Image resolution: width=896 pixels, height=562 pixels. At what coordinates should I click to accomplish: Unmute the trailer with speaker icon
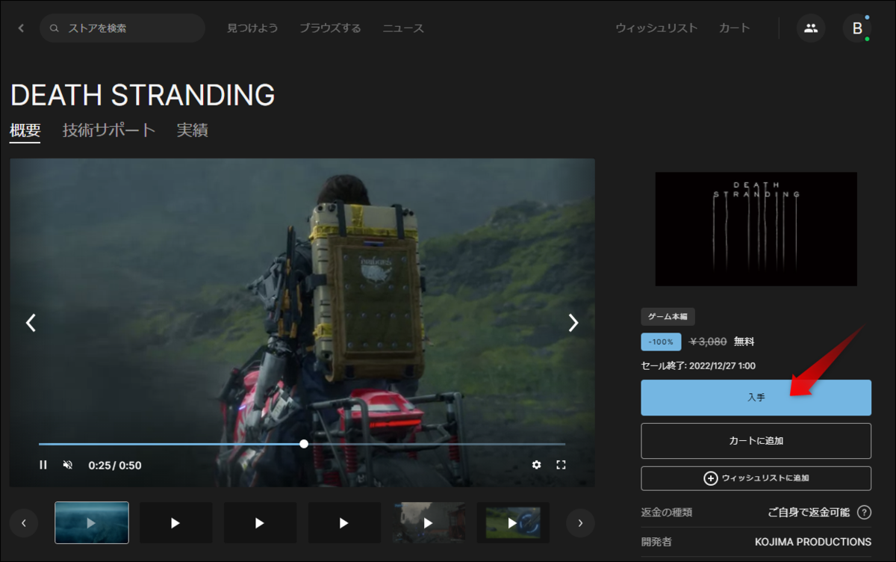tap(68, 465)
